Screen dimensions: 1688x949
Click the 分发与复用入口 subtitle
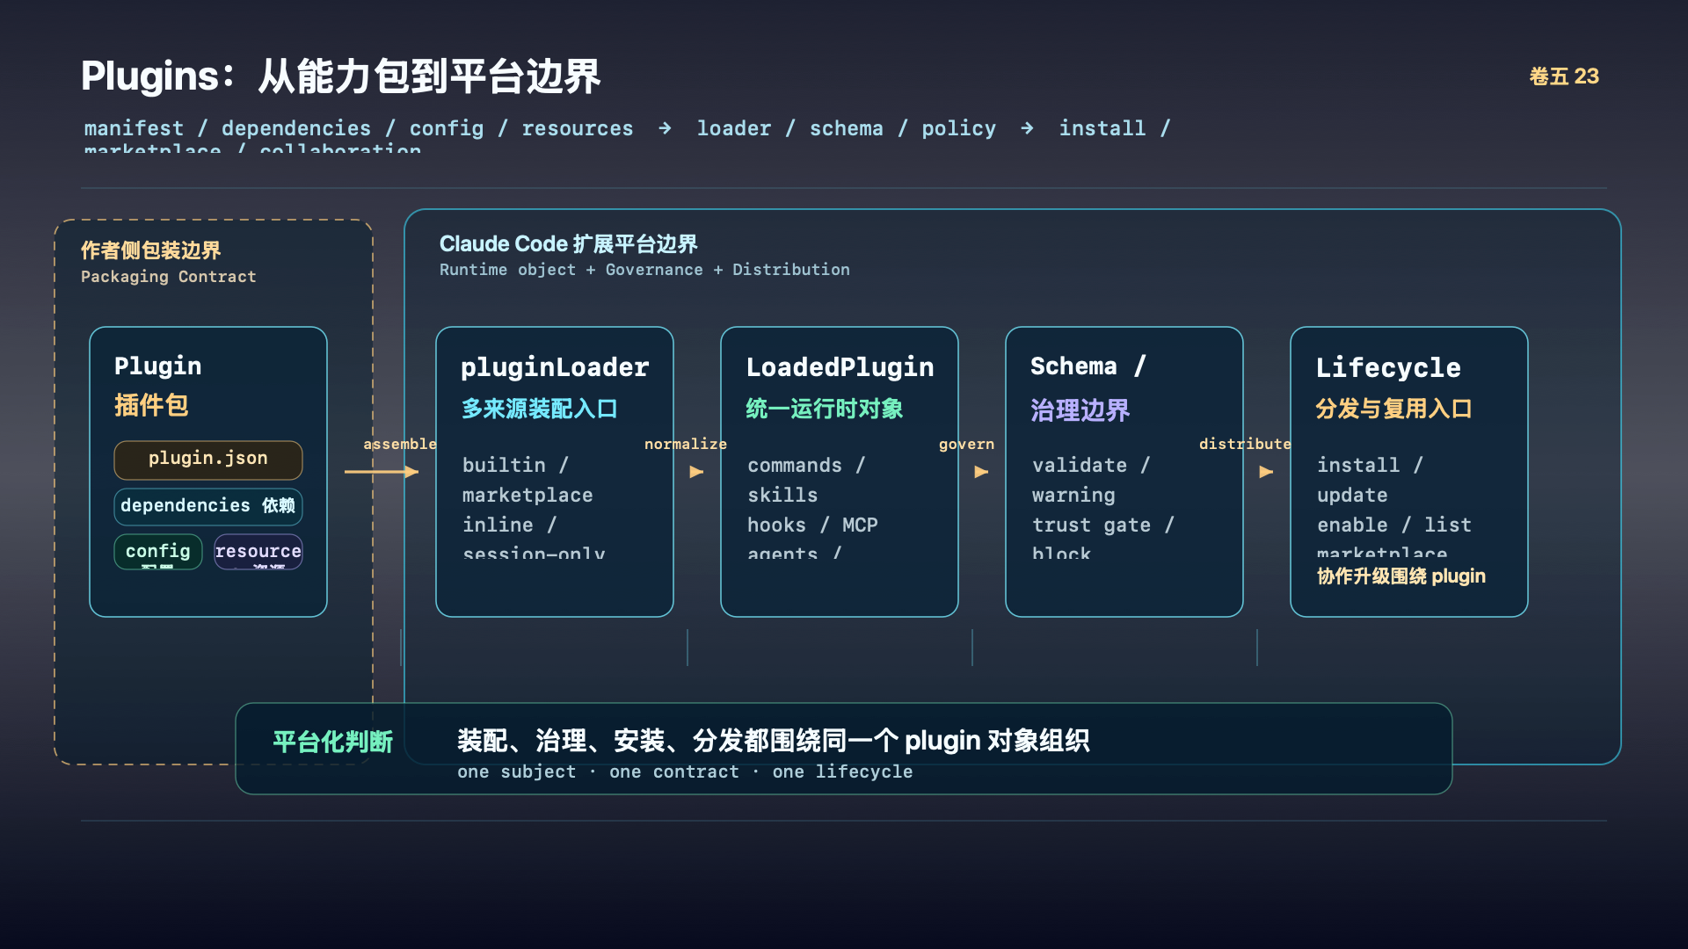coord(1394,409)
